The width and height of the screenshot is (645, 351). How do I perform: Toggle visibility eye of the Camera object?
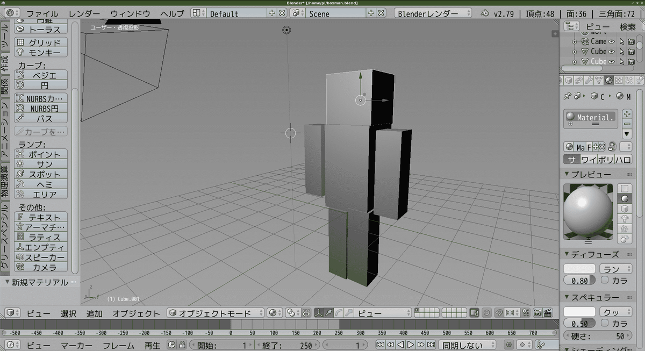pos(611,41)
